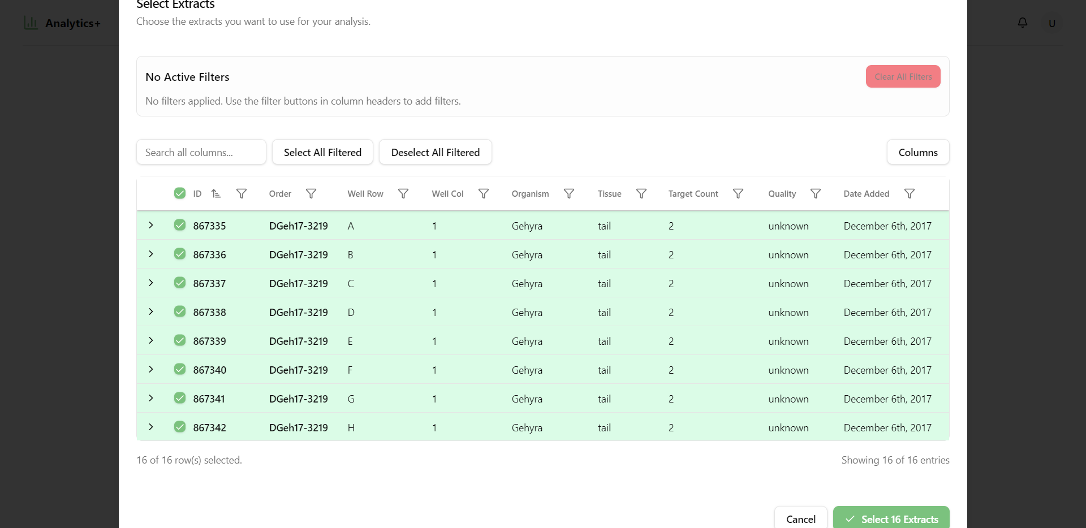Expand details for row 867337
Screen dimensions: 1086x528
pos(151,283)
